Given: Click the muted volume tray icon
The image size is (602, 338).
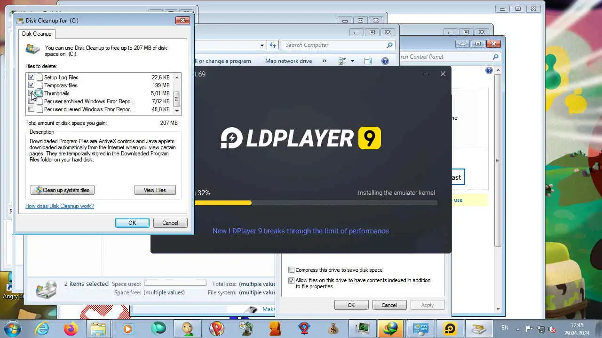Looking at the screenshot, I should 553,329.
